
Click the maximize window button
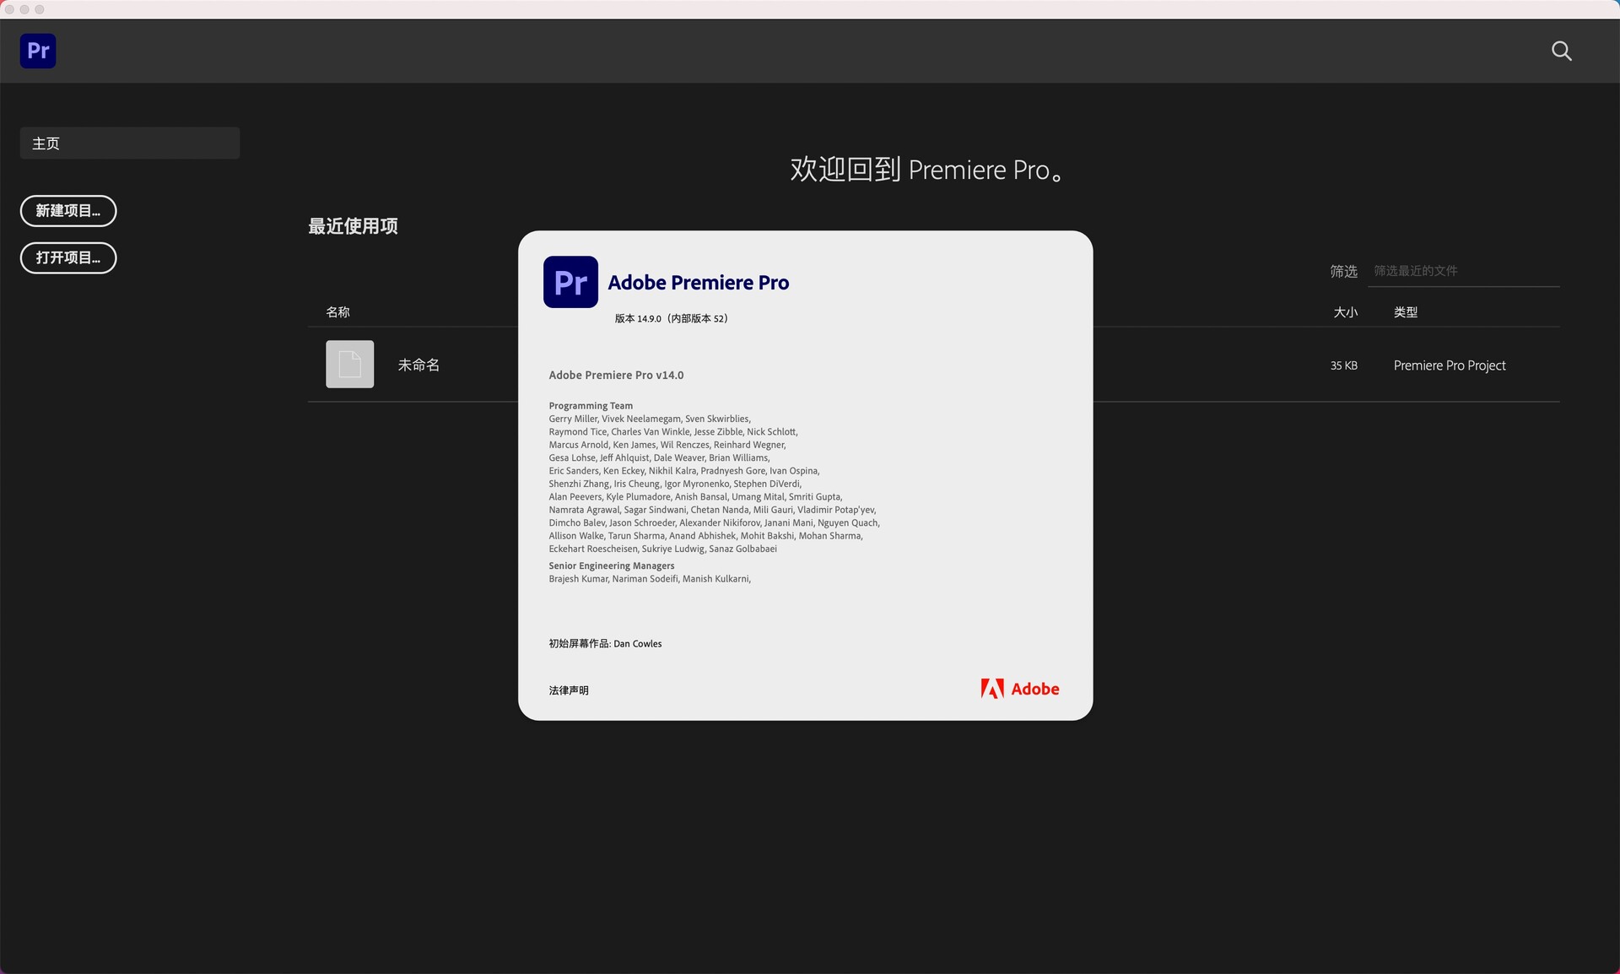(40, 9)
